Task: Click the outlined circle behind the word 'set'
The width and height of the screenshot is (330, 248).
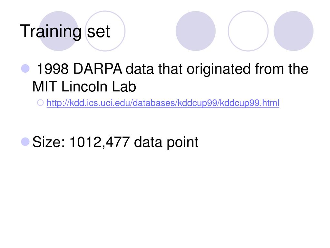Action: (105, 31)
